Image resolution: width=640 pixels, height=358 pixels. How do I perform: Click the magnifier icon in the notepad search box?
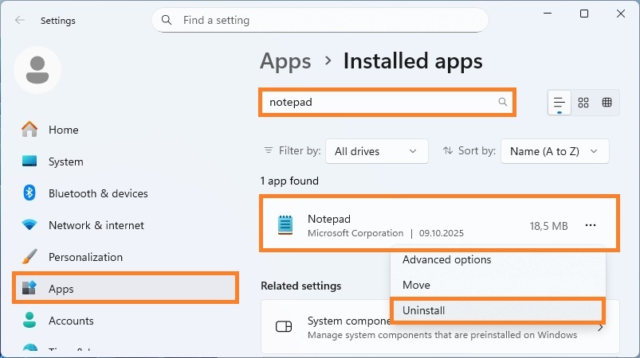click(502, 103)
